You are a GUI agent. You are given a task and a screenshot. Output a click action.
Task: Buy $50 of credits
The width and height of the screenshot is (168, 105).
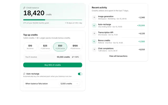pyautogui.click(x=53, y=65)
